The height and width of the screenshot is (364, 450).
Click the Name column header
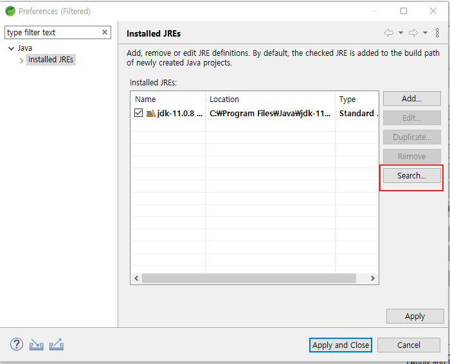coord(168,99)
